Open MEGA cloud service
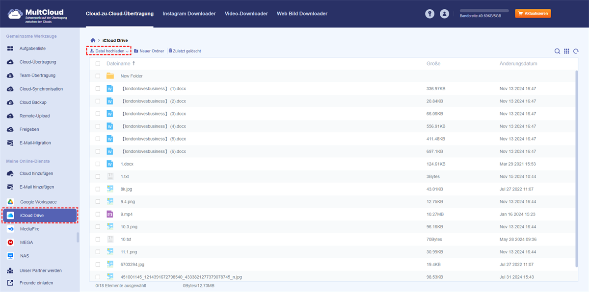589x292 pixels. point(27,242)
